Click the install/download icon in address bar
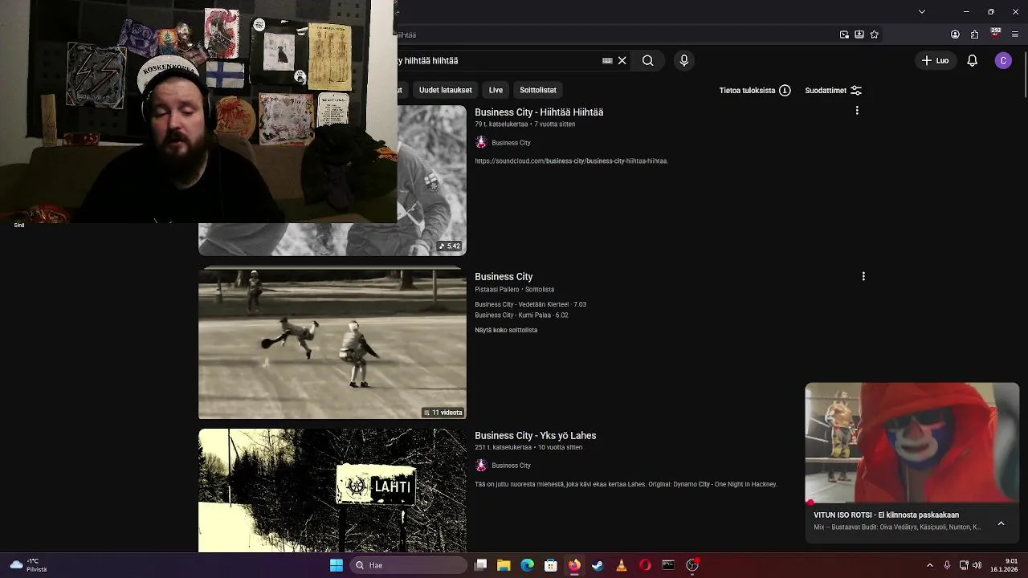This screenshot has width=1028, height=578. [859, 35]
